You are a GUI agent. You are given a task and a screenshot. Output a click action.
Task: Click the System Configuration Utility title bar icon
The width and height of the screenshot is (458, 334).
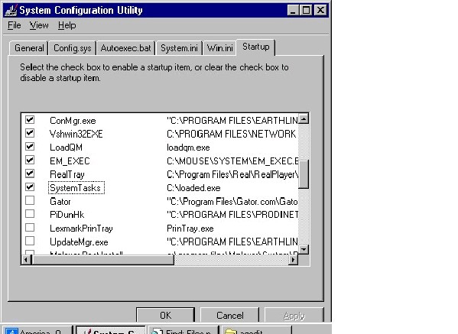pyautogui.click(x=11, y=10)
